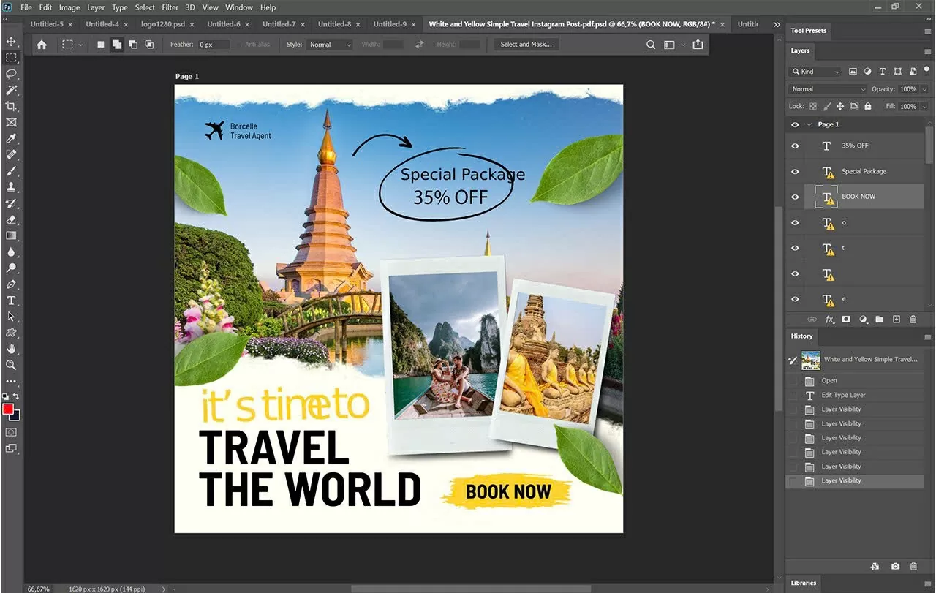Image resolution: width=936 pixels, height=593 pixels.
Task: Select the Move tool
Action: (x=11, y=41)
